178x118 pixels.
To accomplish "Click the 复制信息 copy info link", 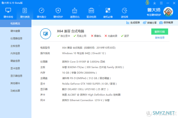I will pyautogui.click(x=160, y=38).
